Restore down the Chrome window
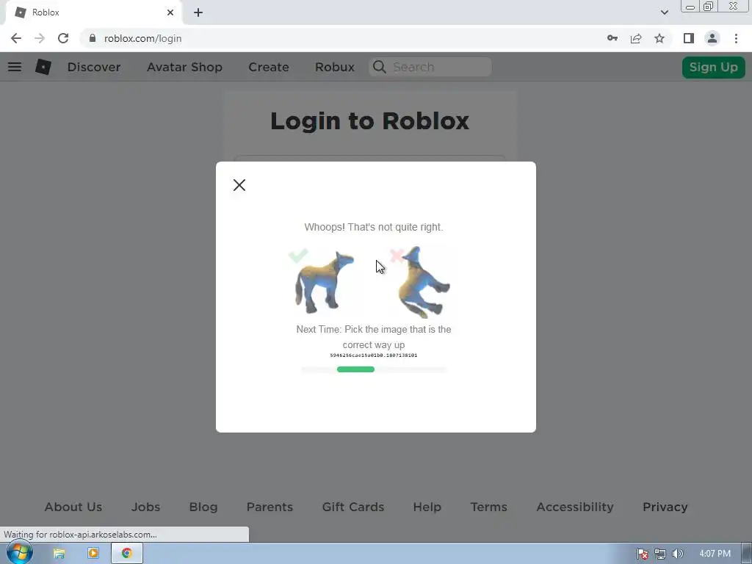 tap(709, 7)
